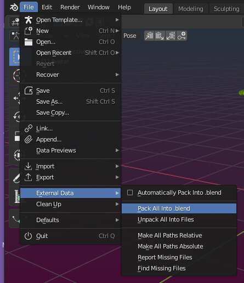Choose Append... entry
Screen dimensions: 244x283
(x=71, y=139)
